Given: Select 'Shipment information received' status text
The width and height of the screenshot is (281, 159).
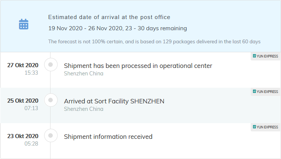Looking at the screenshot, I should (108, 137).
